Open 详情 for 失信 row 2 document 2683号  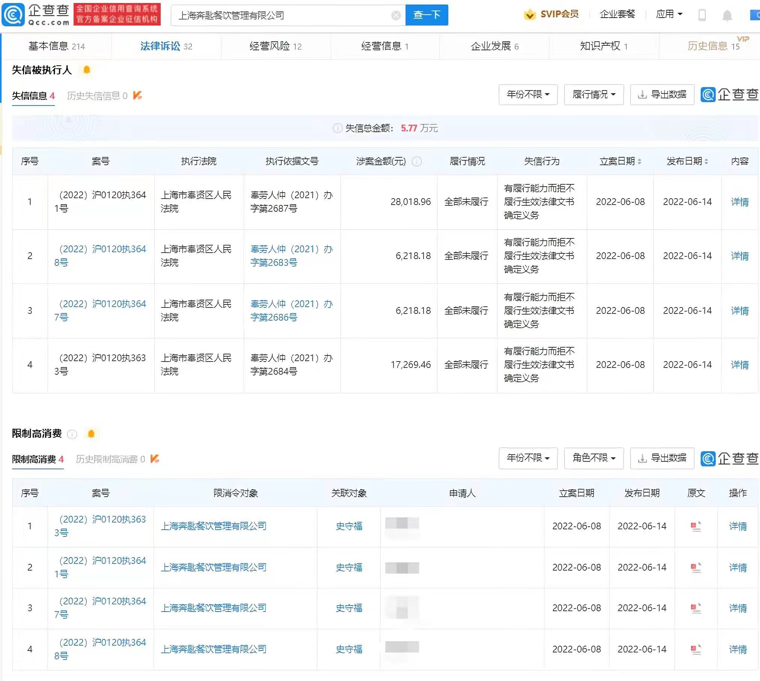(740, 256)
